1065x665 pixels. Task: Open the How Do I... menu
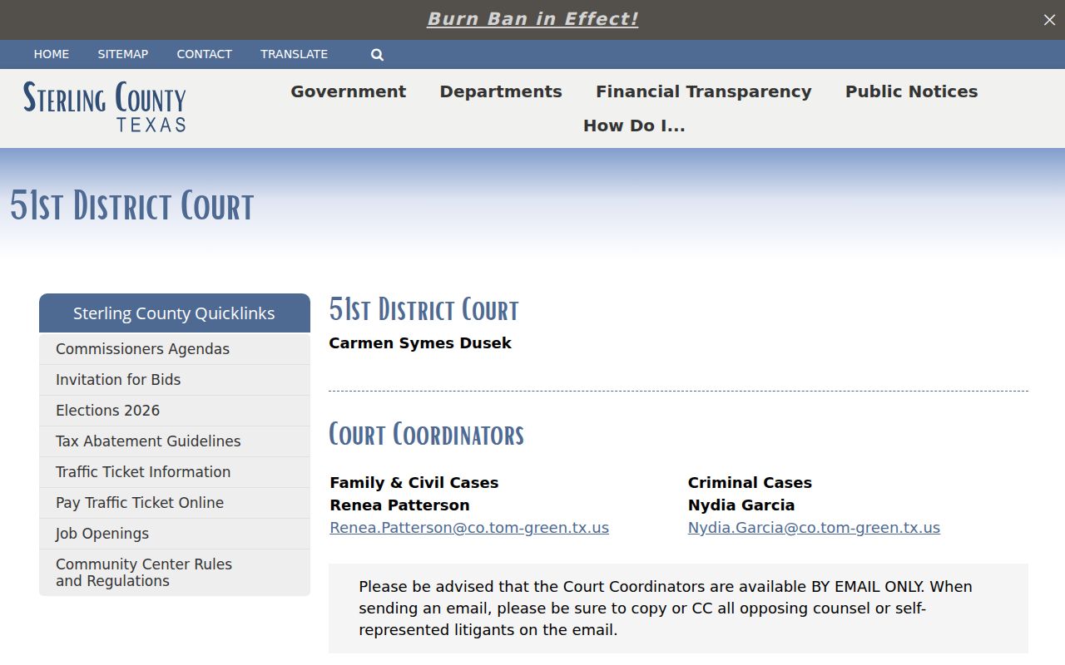pyautogui.click(x=634, y=126)
